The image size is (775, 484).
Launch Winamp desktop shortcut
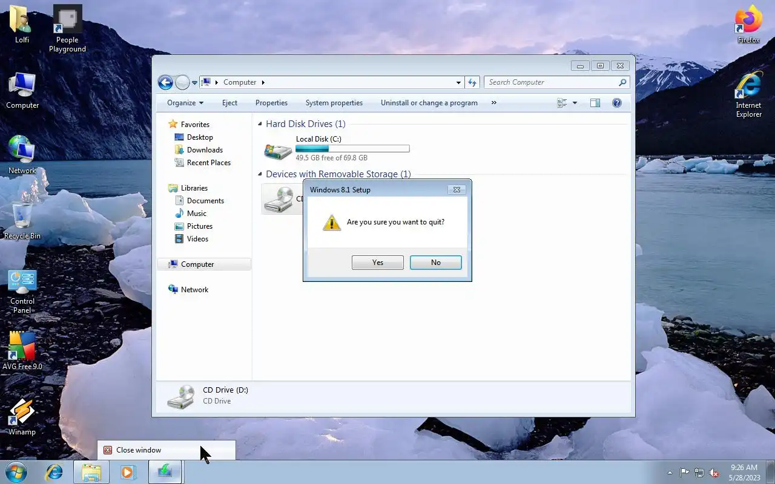(22, 417)
